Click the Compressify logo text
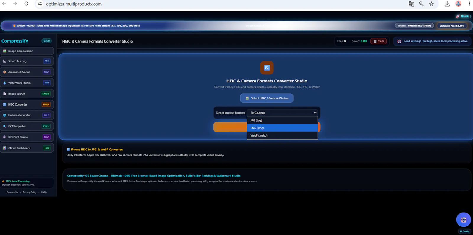Image resolution: width=473 pixels, height=235 pixels. (x=15, y=41)
